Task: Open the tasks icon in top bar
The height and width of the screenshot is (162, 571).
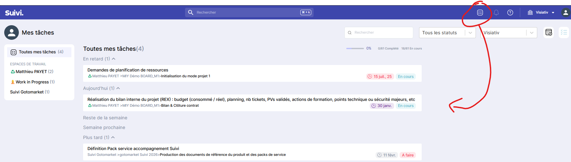Action: (480, 13)
